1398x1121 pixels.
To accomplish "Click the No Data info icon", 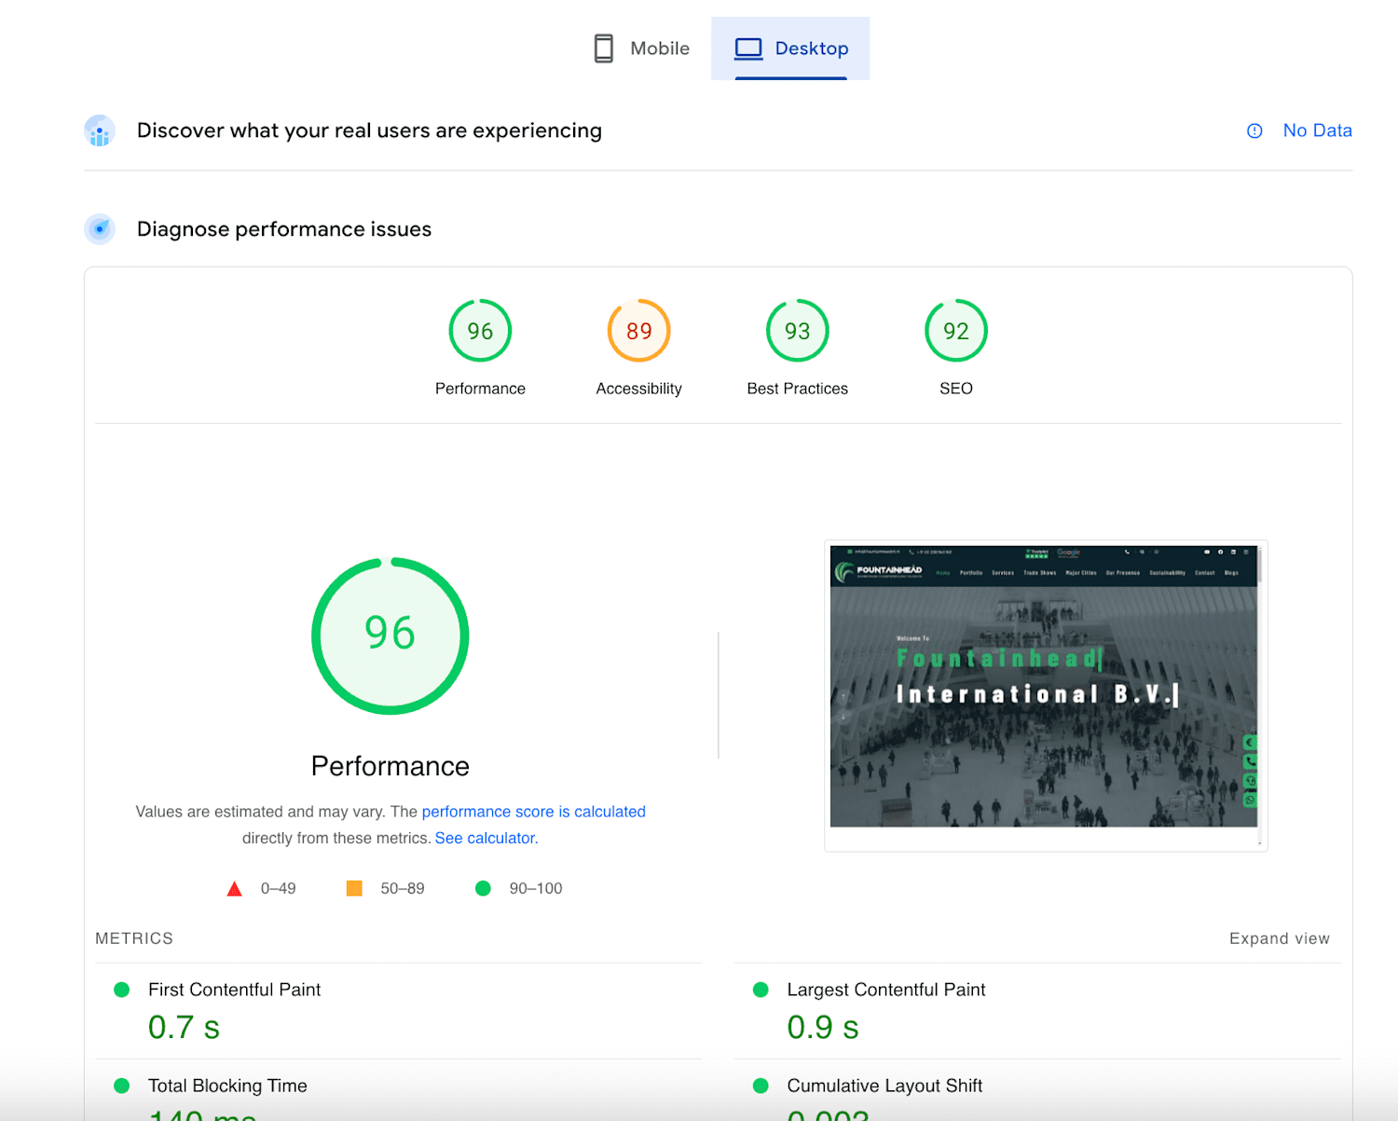I will [x=1254, y=131].
